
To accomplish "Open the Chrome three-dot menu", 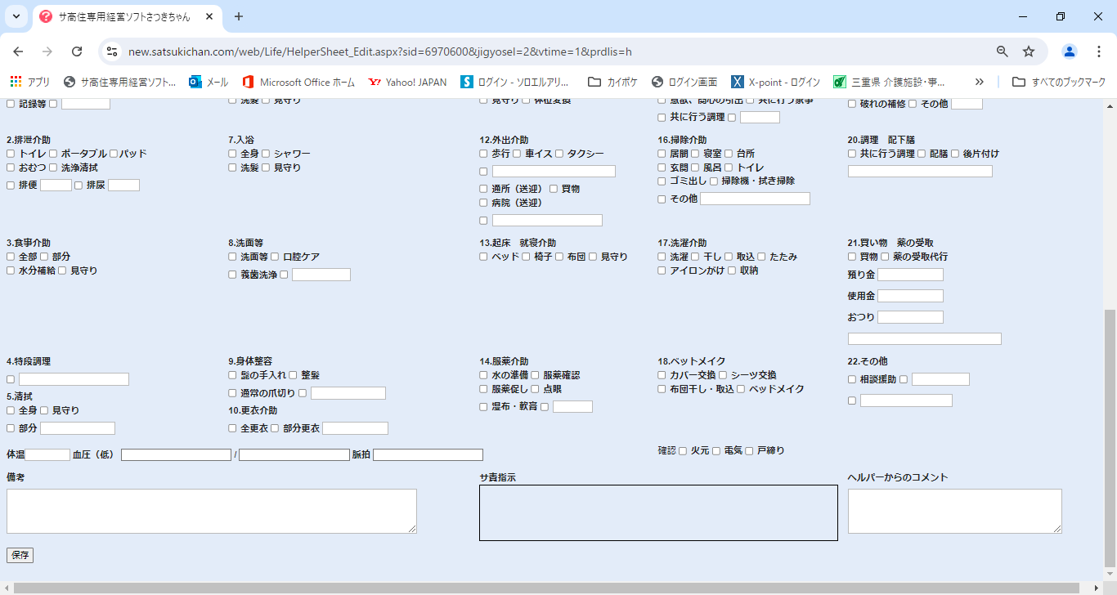I will click(1098, 51).
